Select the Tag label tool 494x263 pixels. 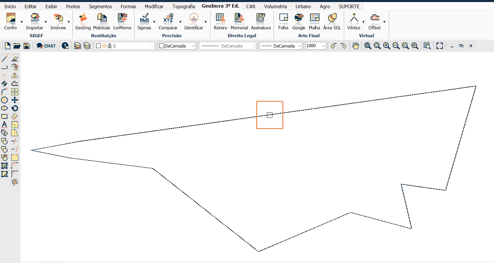pos(4,133)
